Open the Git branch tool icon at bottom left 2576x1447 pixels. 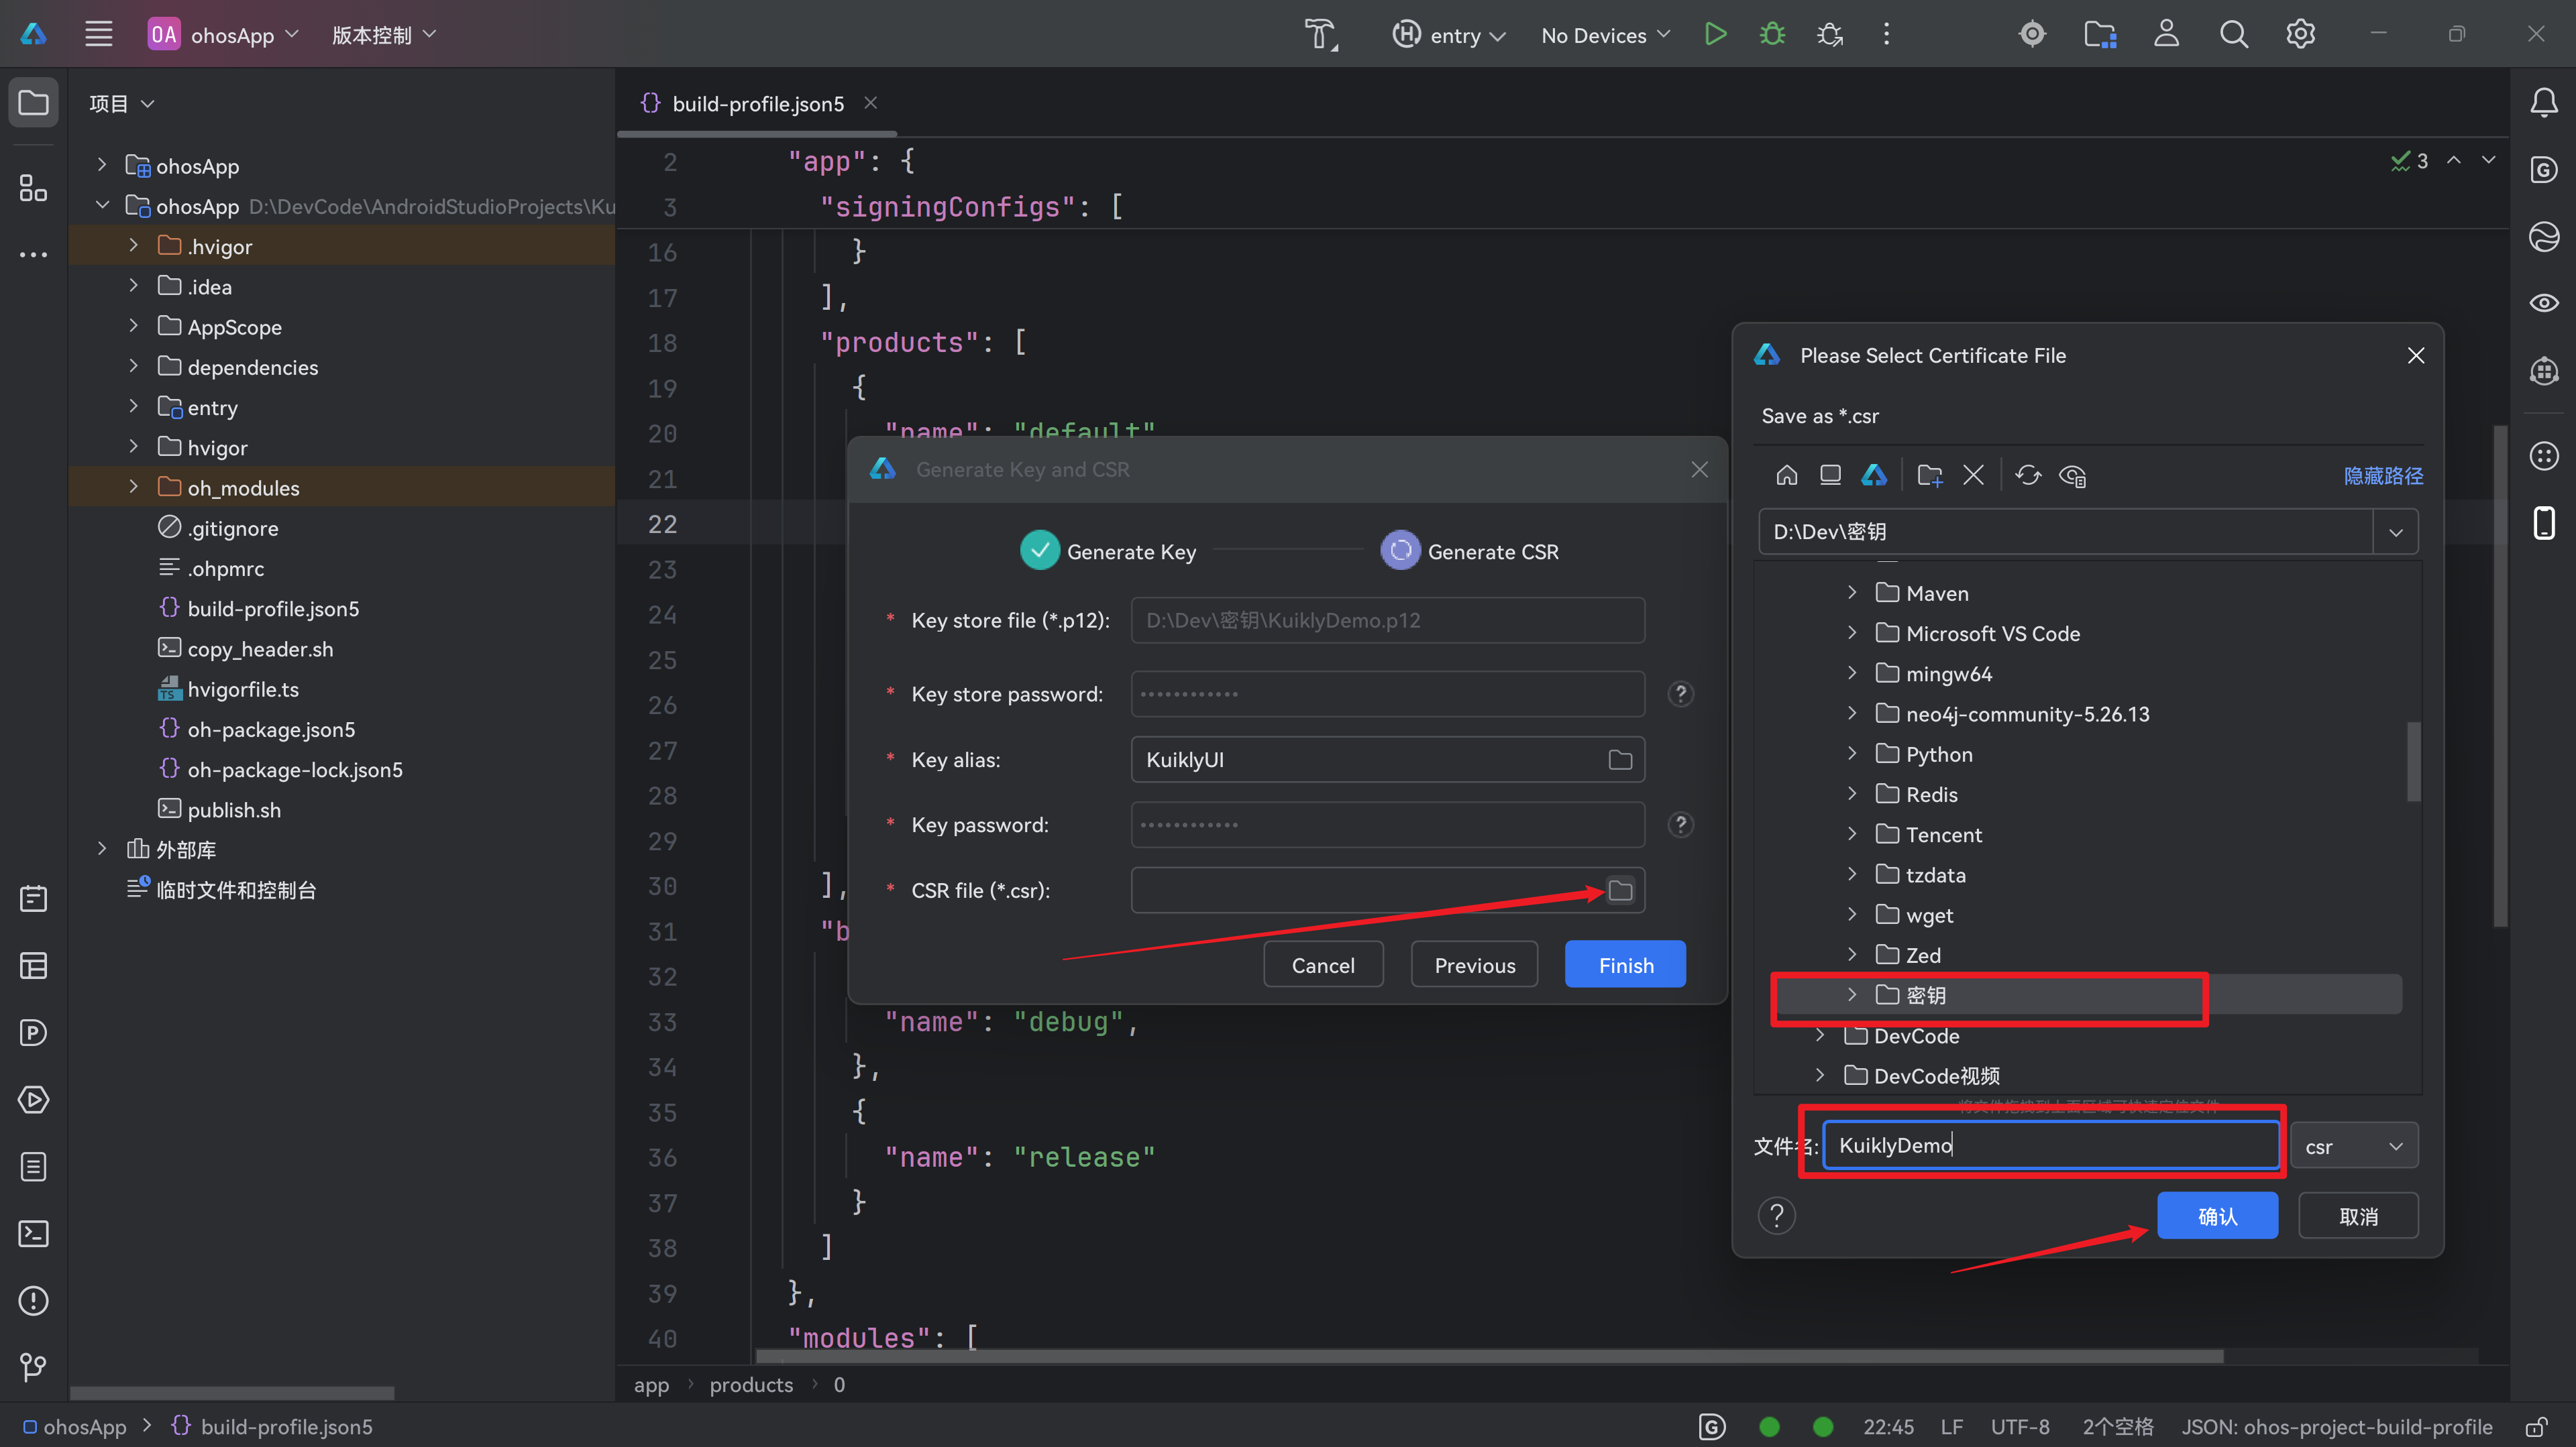click(x=33, y=1367)
